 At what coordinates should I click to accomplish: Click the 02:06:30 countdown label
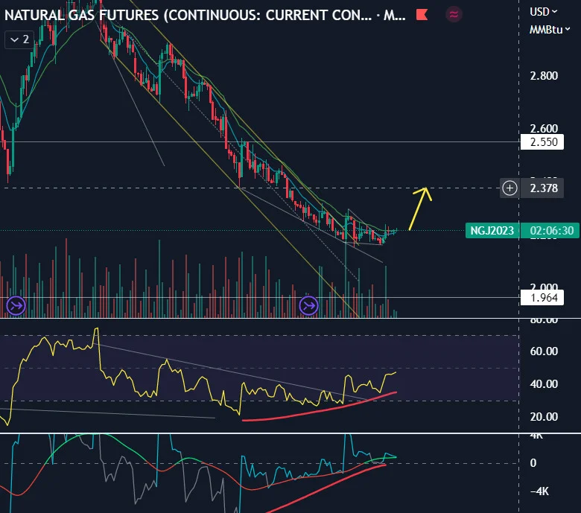click(x=550, y=231)
